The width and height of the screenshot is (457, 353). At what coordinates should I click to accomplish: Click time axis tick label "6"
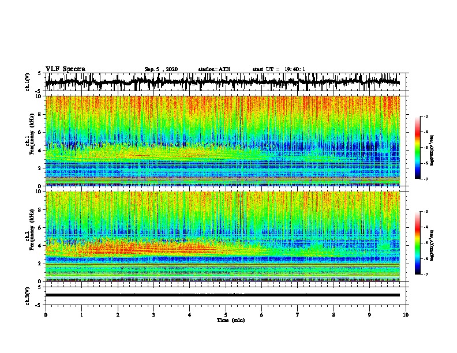262,315
